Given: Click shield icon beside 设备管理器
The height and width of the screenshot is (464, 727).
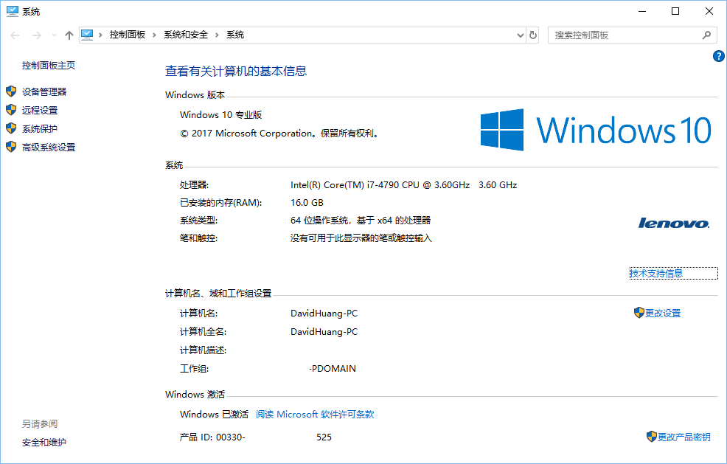Looking at the screenshot, I should click(x=11, y=91).
